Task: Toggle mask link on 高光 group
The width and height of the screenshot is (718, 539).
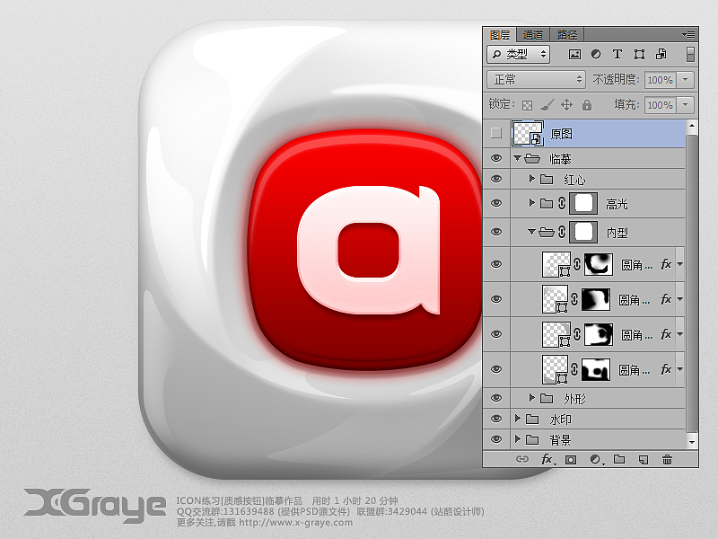Action: point(562,204)
